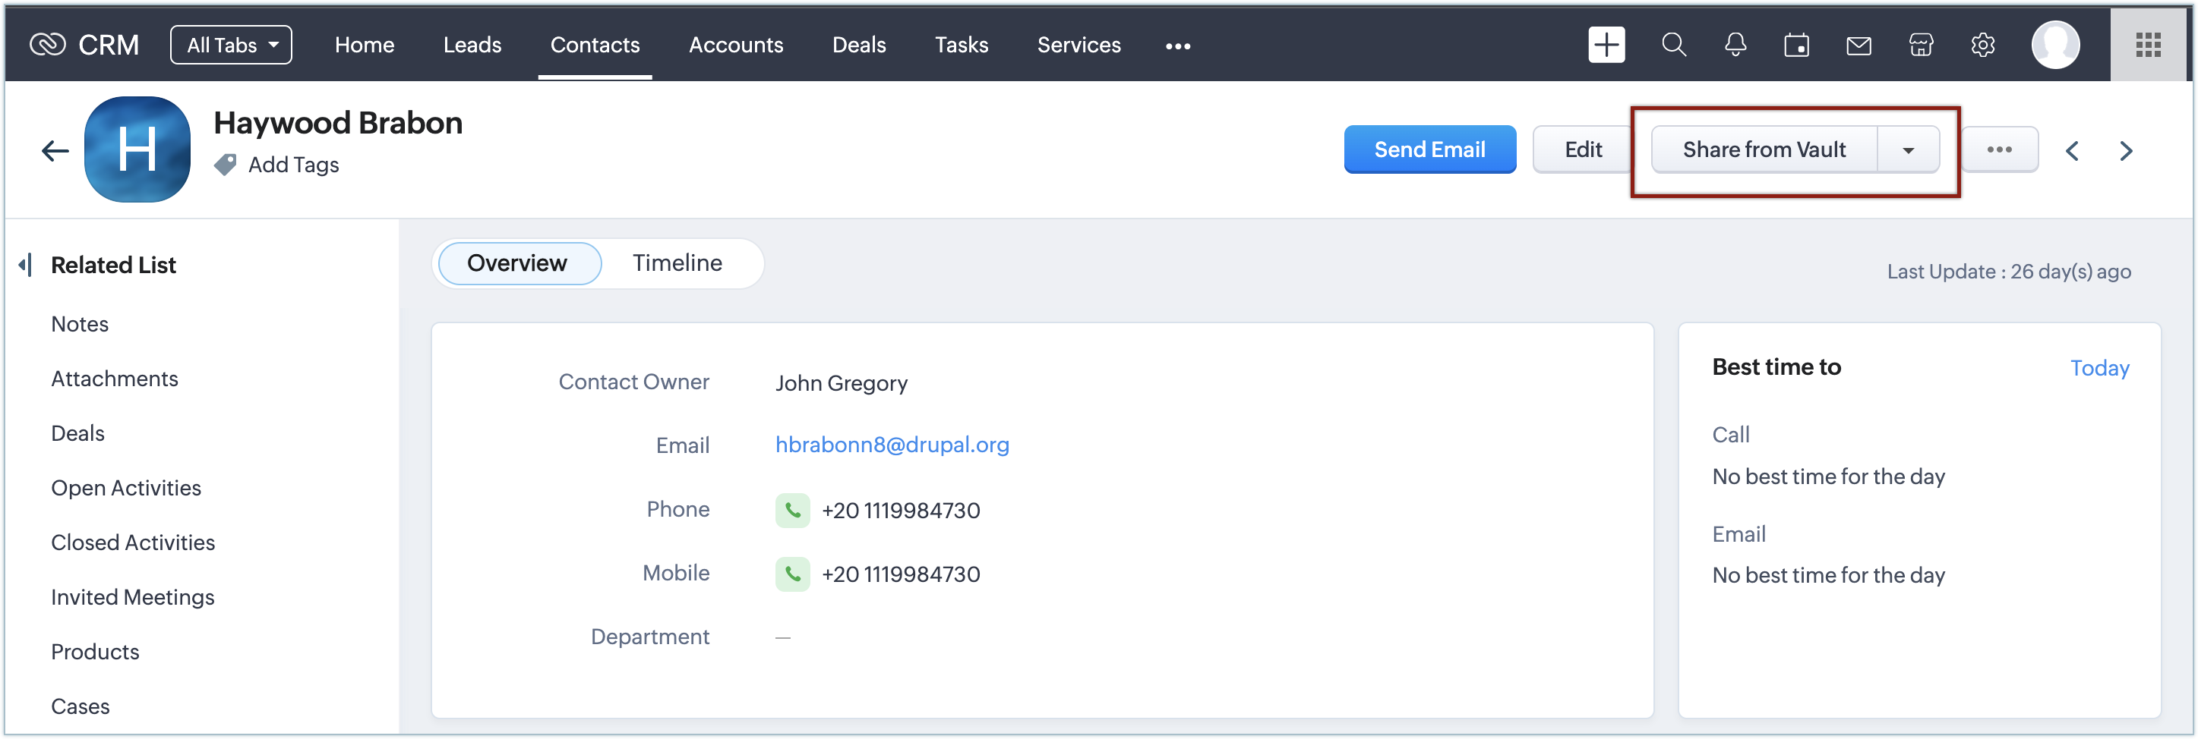Go to previous contact record
This screenshot has height=739, width=2198.
(2072, 151)
